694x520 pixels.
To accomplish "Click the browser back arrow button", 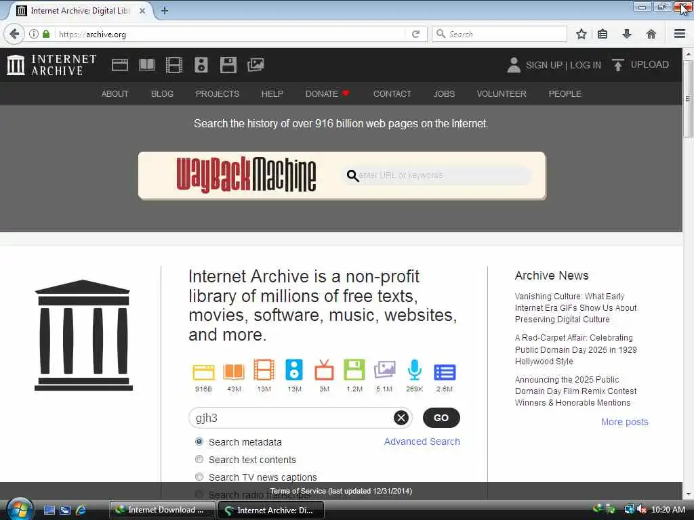I will pyautogui.click(x=14, y=34).
